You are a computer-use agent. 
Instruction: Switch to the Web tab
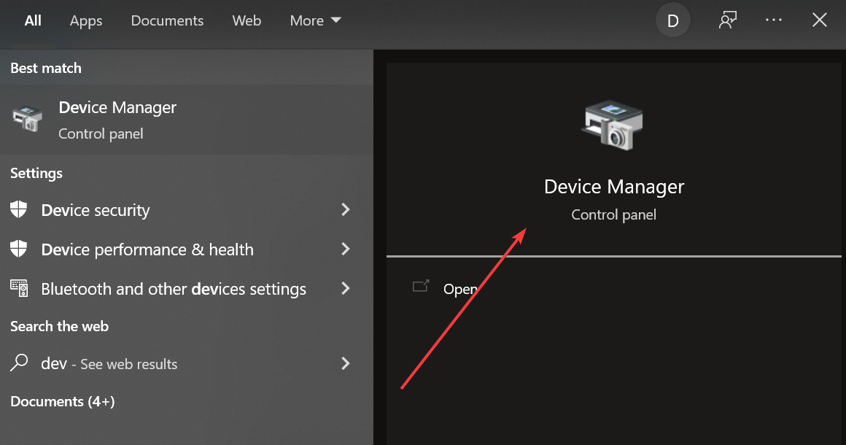(x=247, y=20)
